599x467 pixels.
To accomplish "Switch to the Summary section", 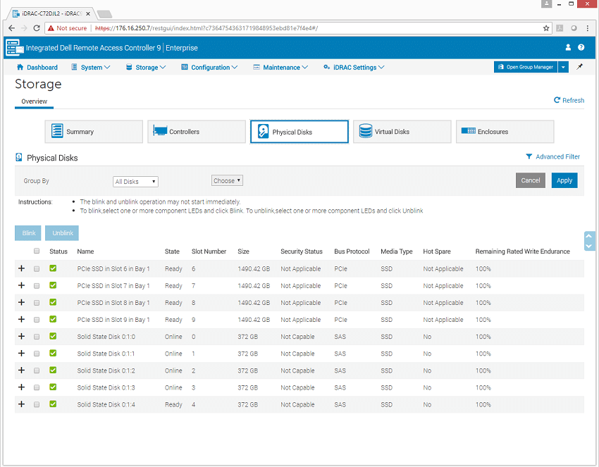I will 94,131.
